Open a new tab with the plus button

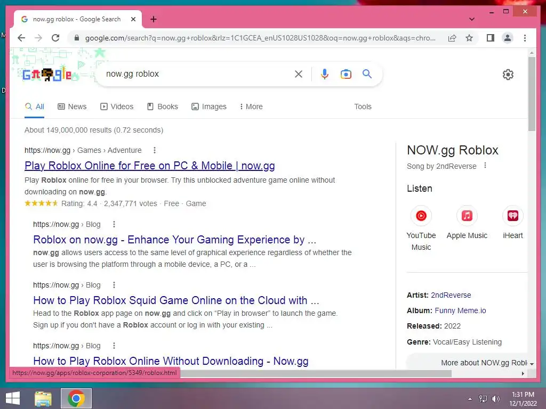point(154,19)
